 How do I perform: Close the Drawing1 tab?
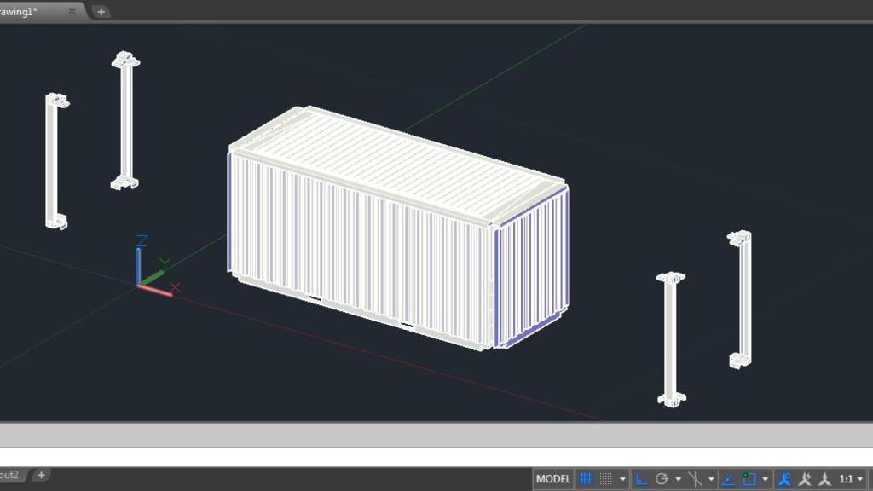[72, 11]
